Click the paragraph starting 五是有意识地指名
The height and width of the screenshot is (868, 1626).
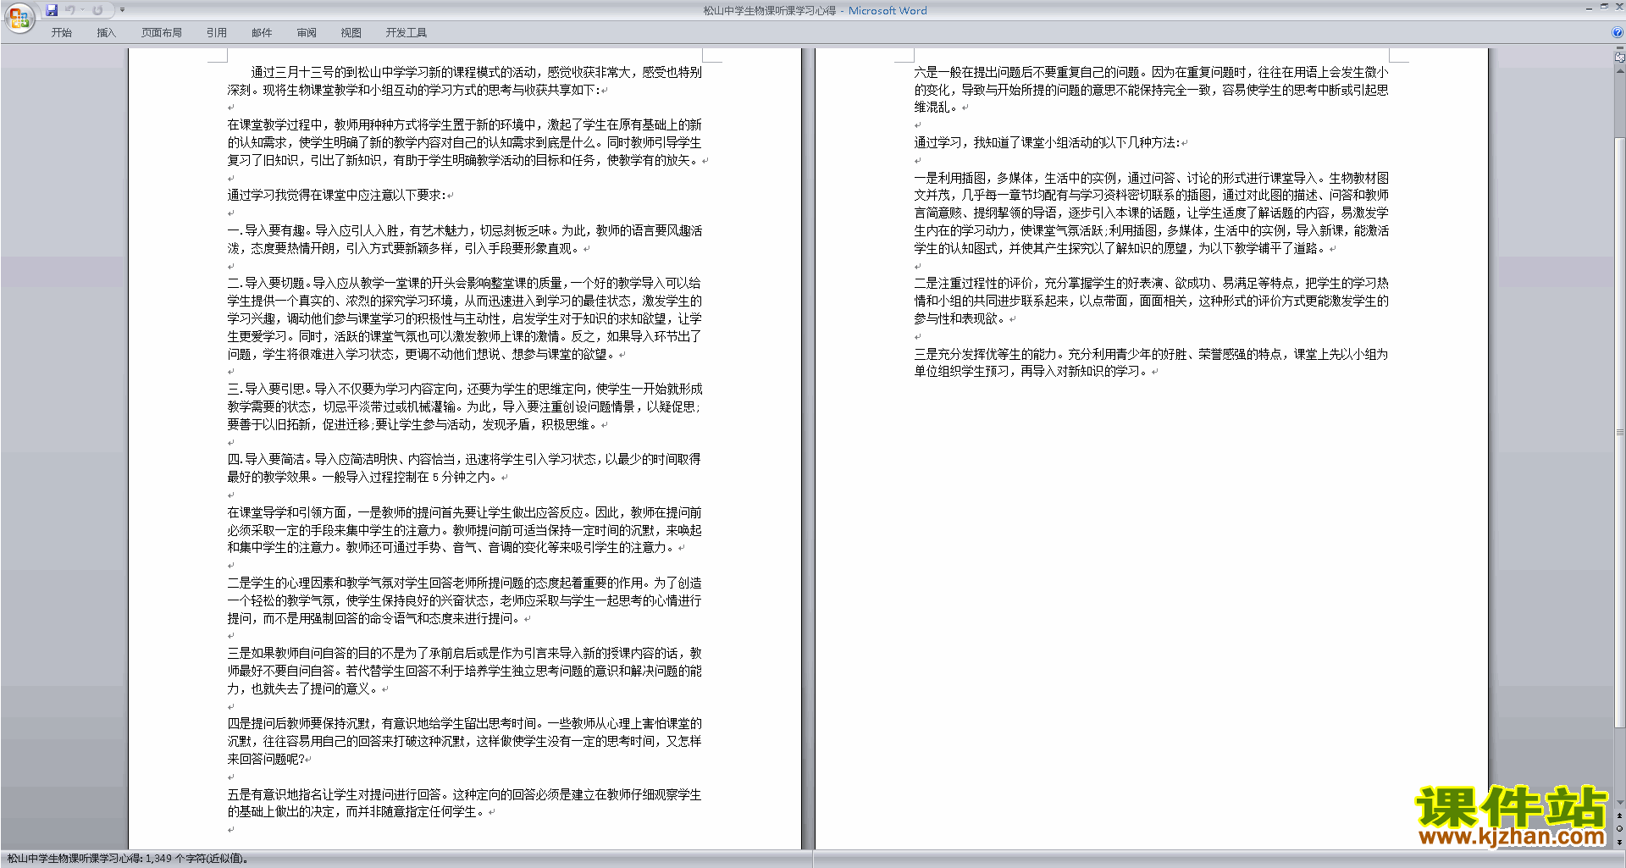pos(464,803)
